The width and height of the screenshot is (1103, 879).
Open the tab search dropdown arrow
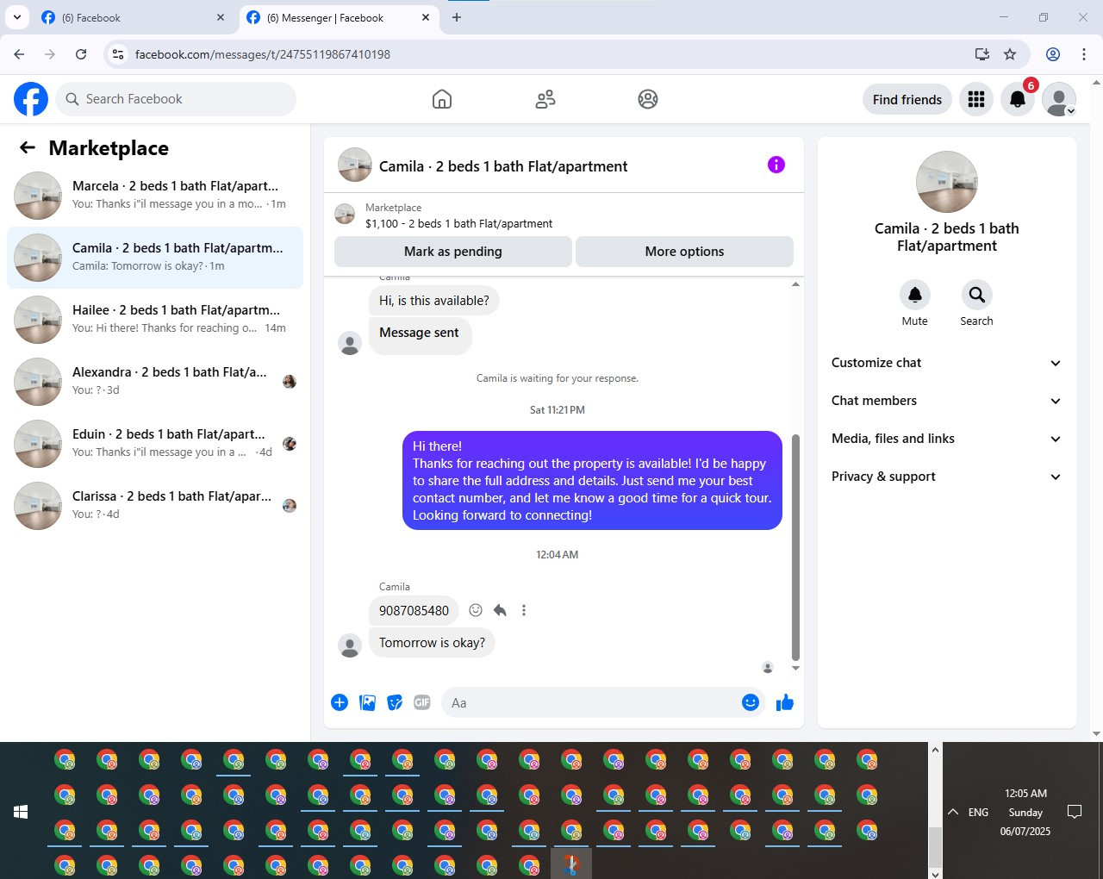click(x=16, y=17)
